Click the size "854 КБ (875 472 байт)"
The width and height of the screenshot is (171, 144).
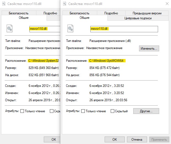coord(104,68)
